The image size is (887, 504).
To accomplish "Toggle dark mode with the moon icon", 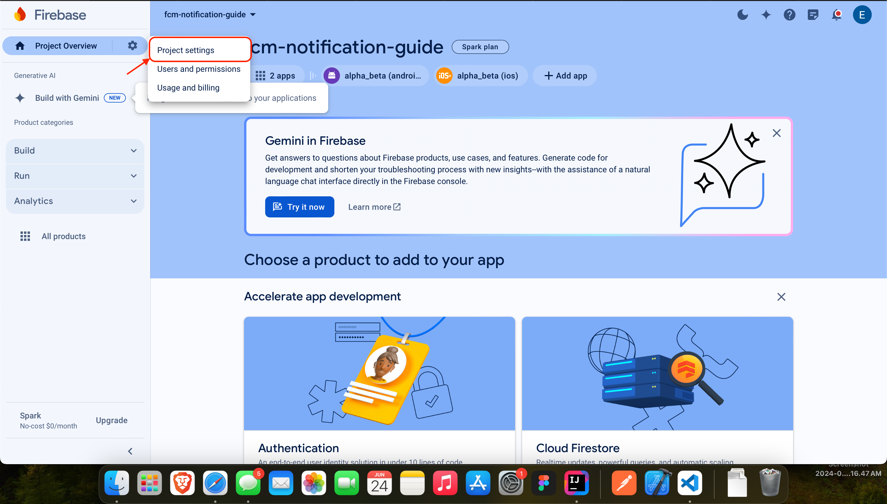I will click(742, 15).
